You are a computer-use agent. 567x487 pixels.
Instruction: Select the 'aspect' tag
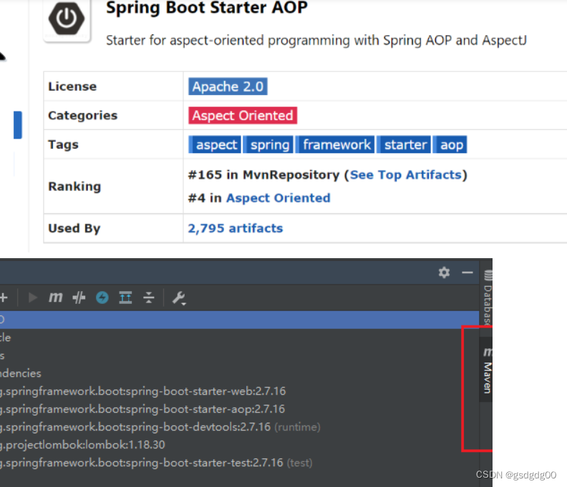click(215, 144)
